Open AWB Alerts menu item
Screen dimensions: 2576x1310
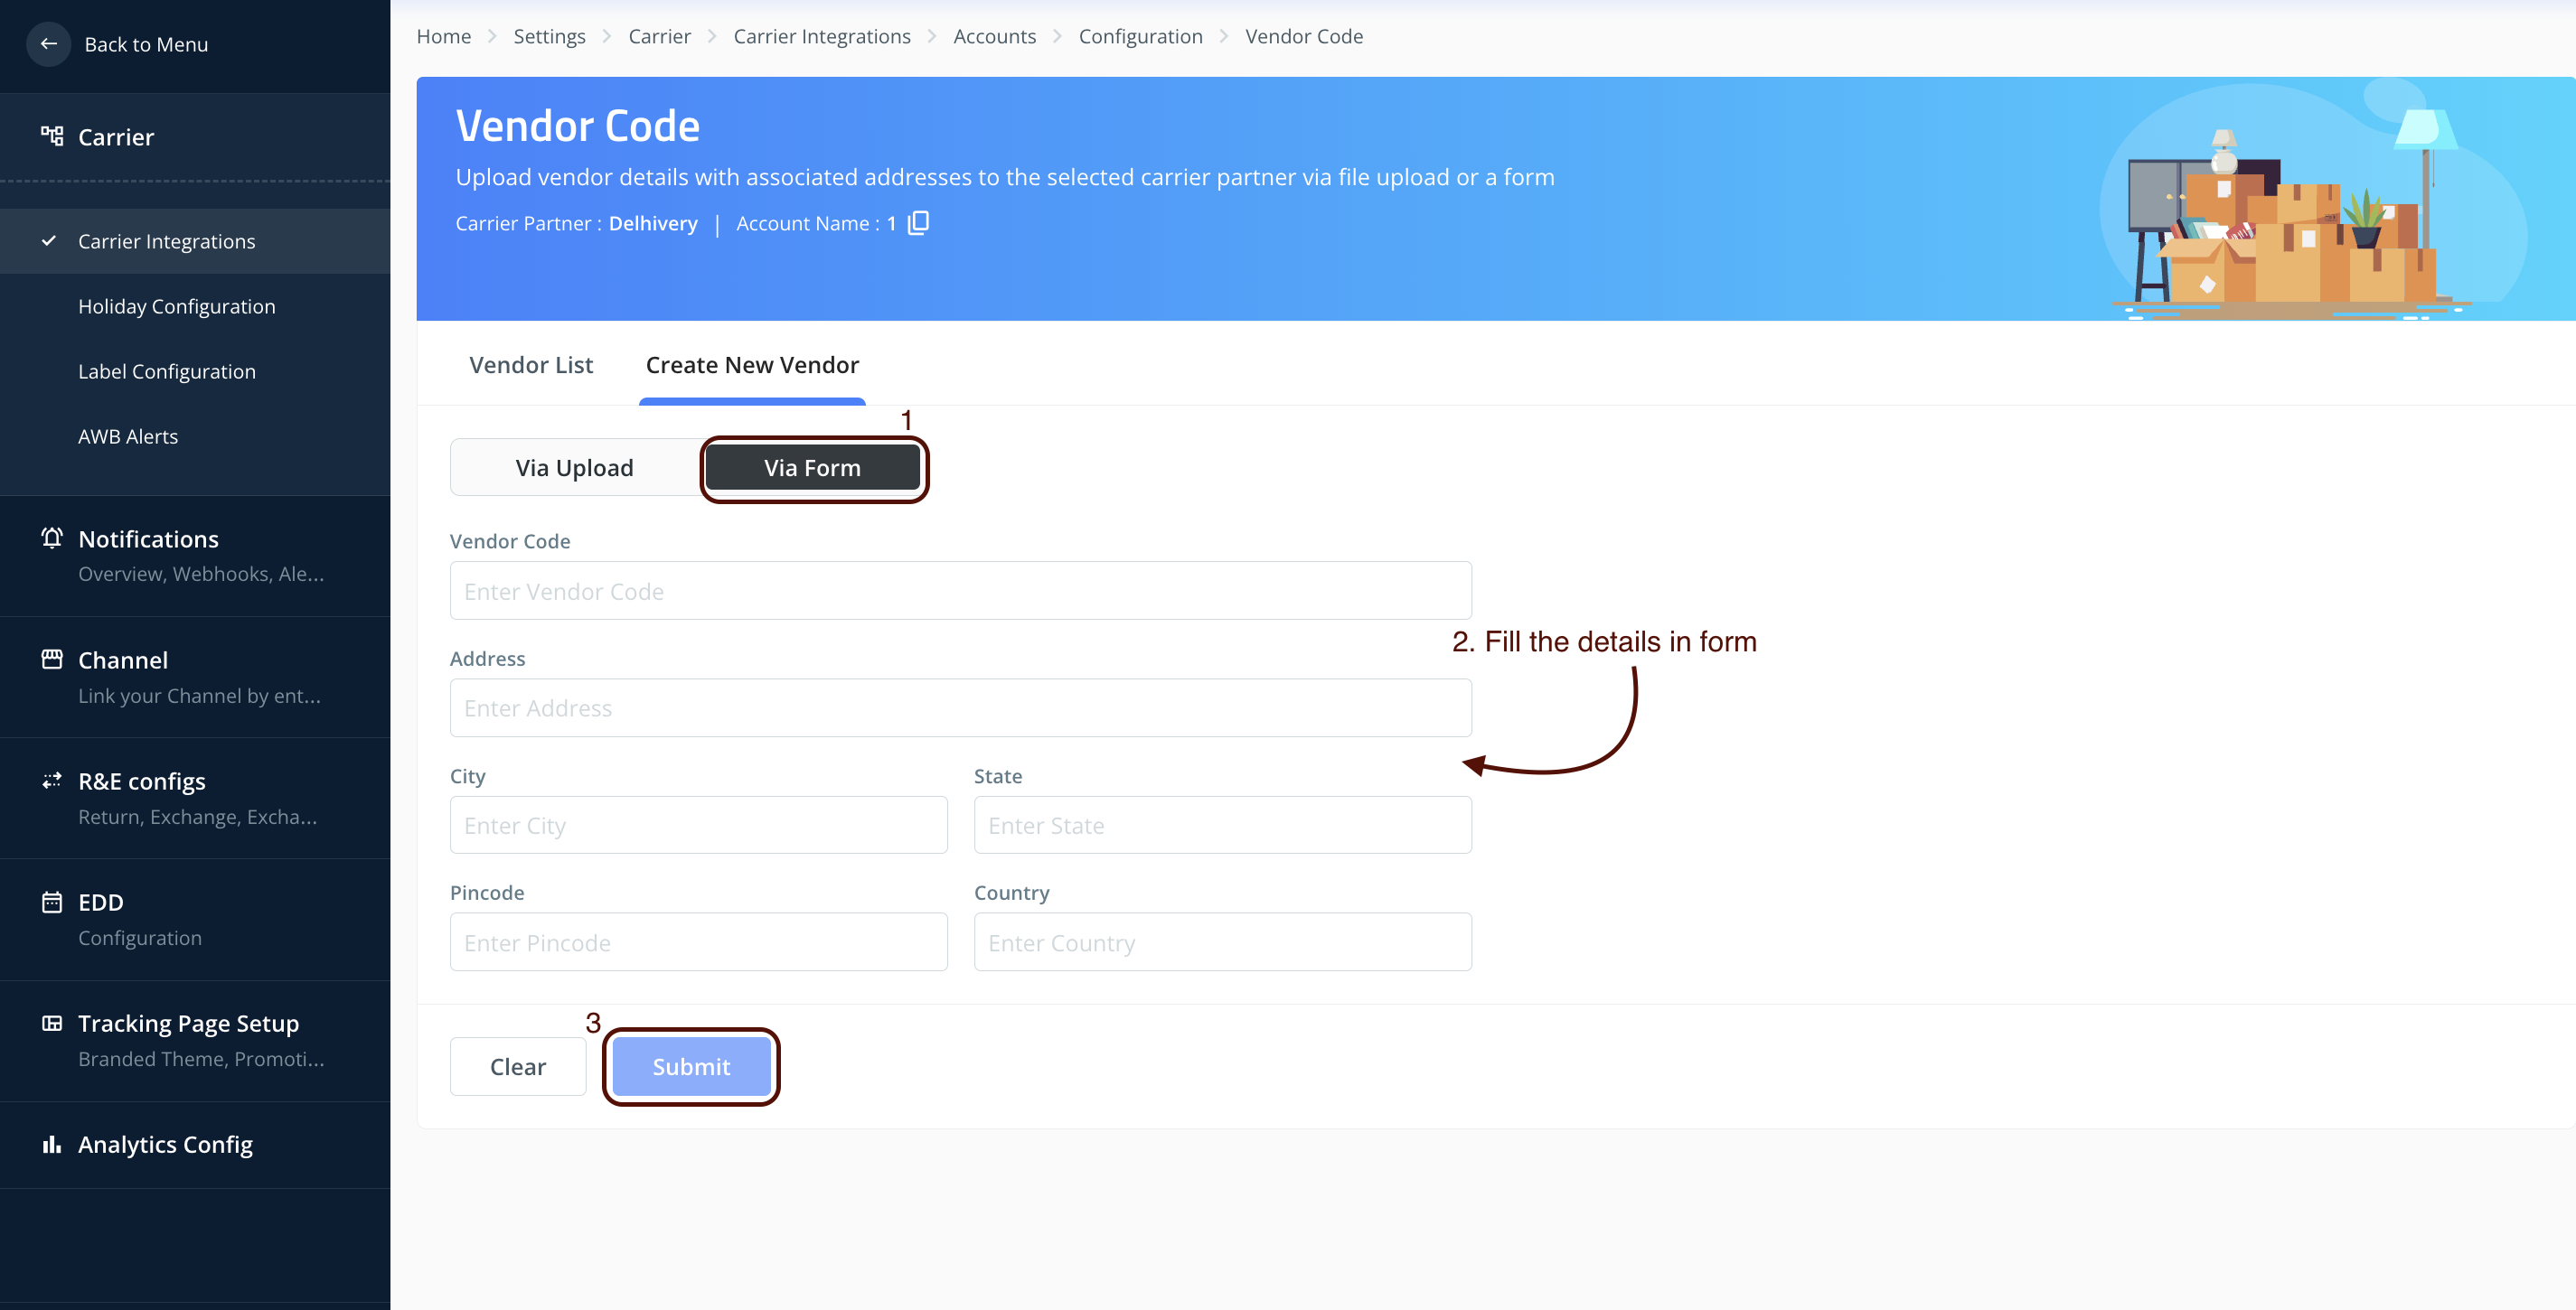coord(128,436)
